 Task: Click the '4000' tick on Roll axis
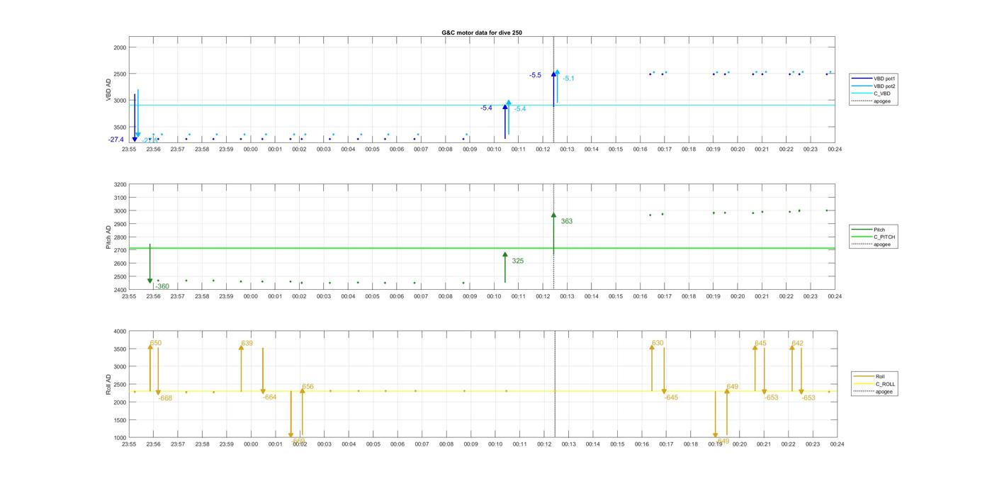119,332
